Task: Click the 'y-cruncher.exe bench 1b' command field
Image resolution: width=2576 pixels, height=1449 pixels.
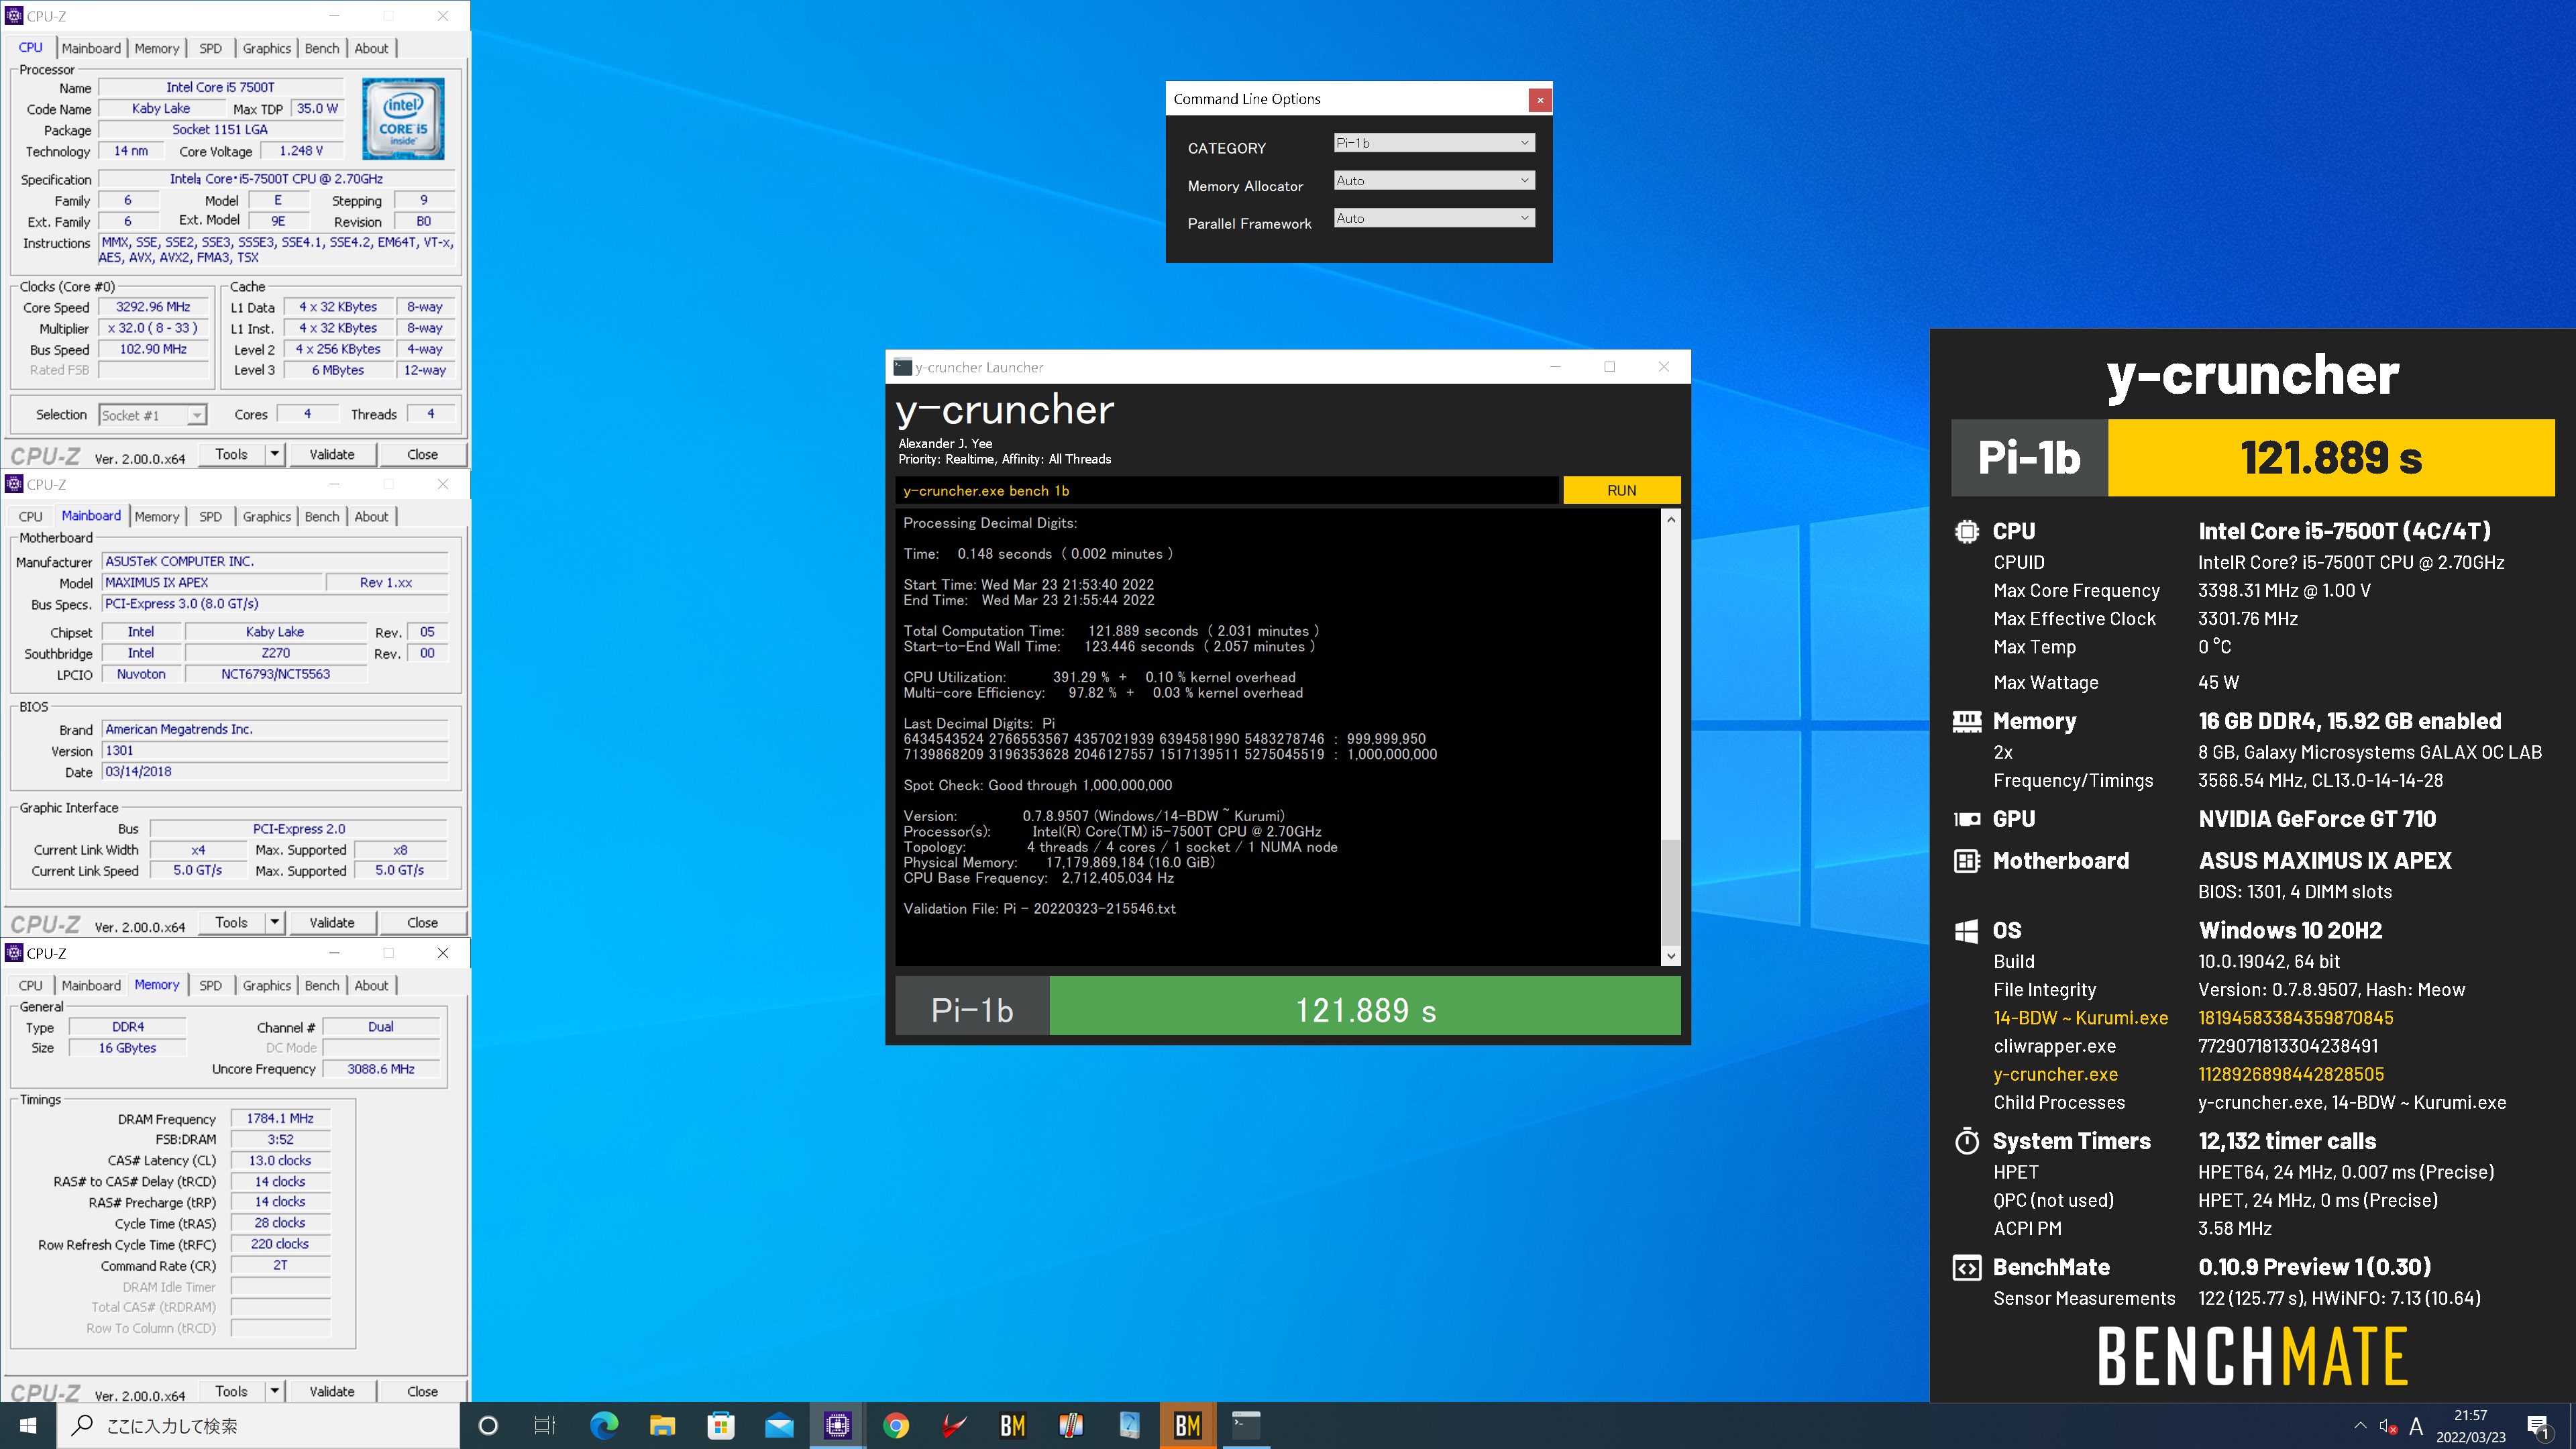Action: [1227, 490]
